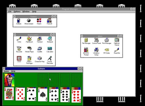Viewport: 145px width, 106px height.
Task: Click the 5 of Spades card
Action: (31, 94)
